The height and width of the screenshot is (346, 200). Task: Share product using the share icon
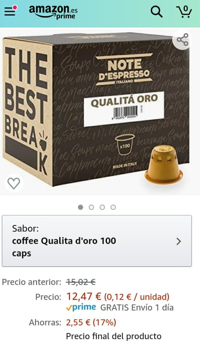pos(183,40)
